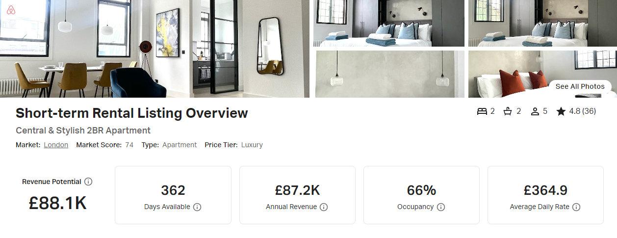Screen dimensions: 617x238
Task: Click the Airbnb logo icon on photo
Action: [x=11, y=10]
